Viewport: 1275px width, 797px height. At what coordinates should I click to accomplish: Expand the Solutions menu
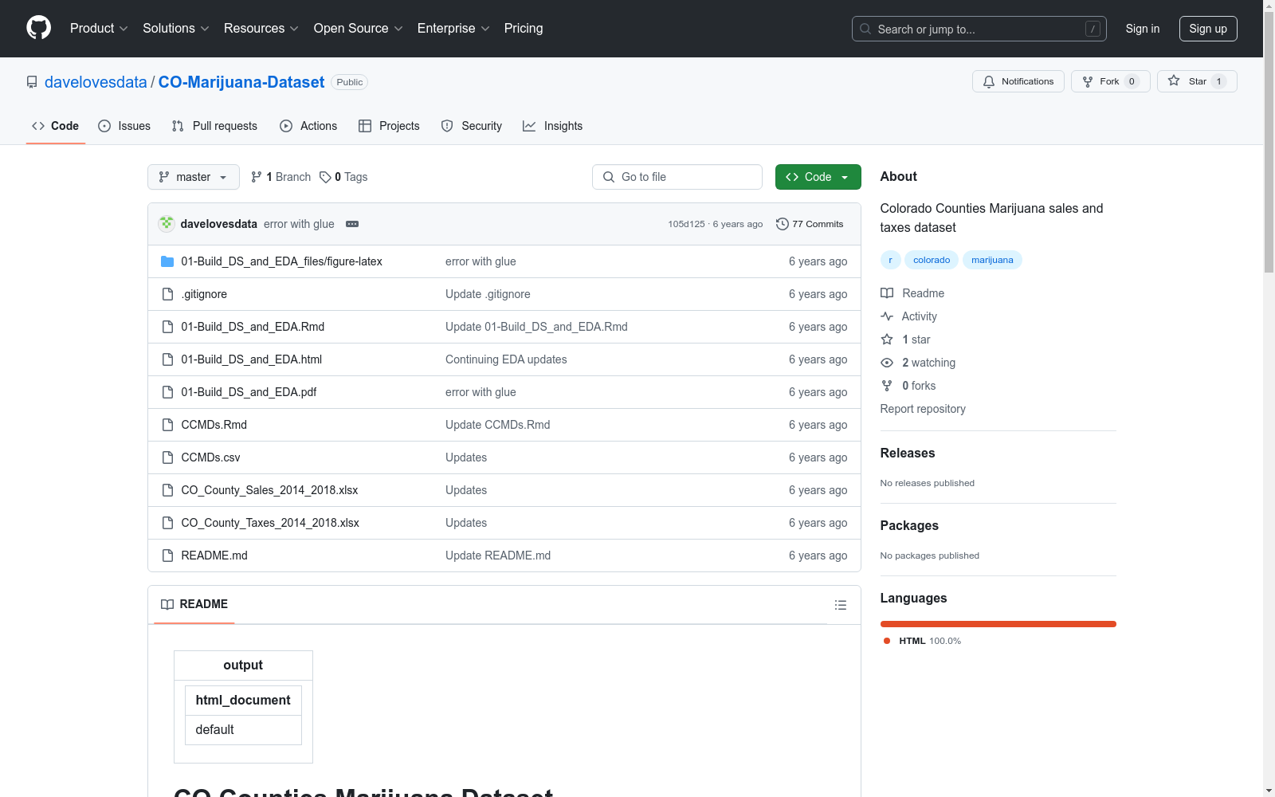coord(176,29)
